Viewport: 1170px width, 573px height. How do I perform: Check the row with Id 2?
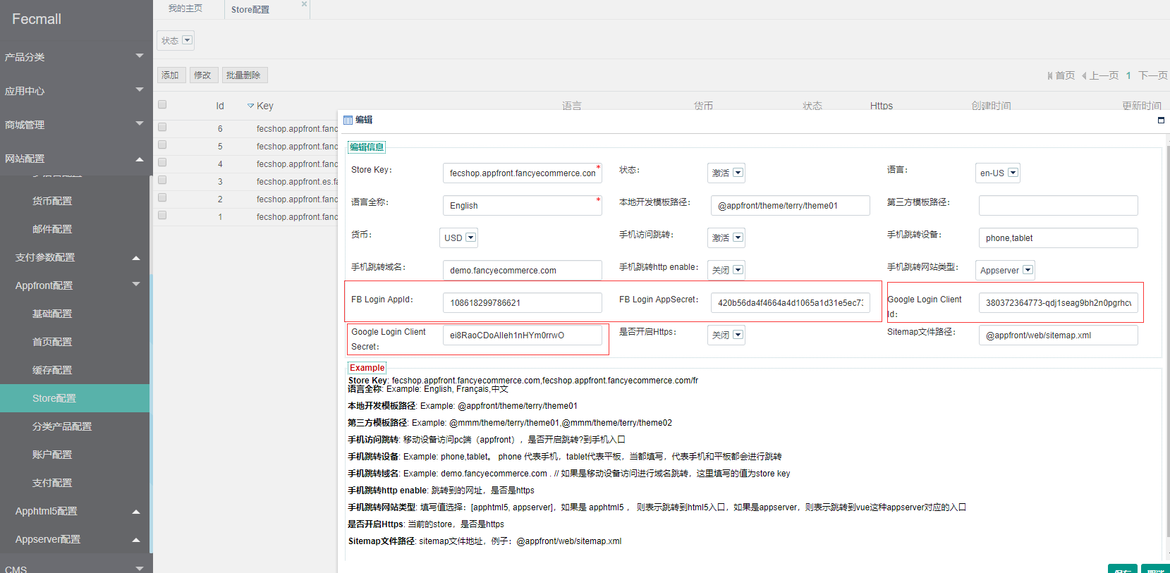coord(162,197)
